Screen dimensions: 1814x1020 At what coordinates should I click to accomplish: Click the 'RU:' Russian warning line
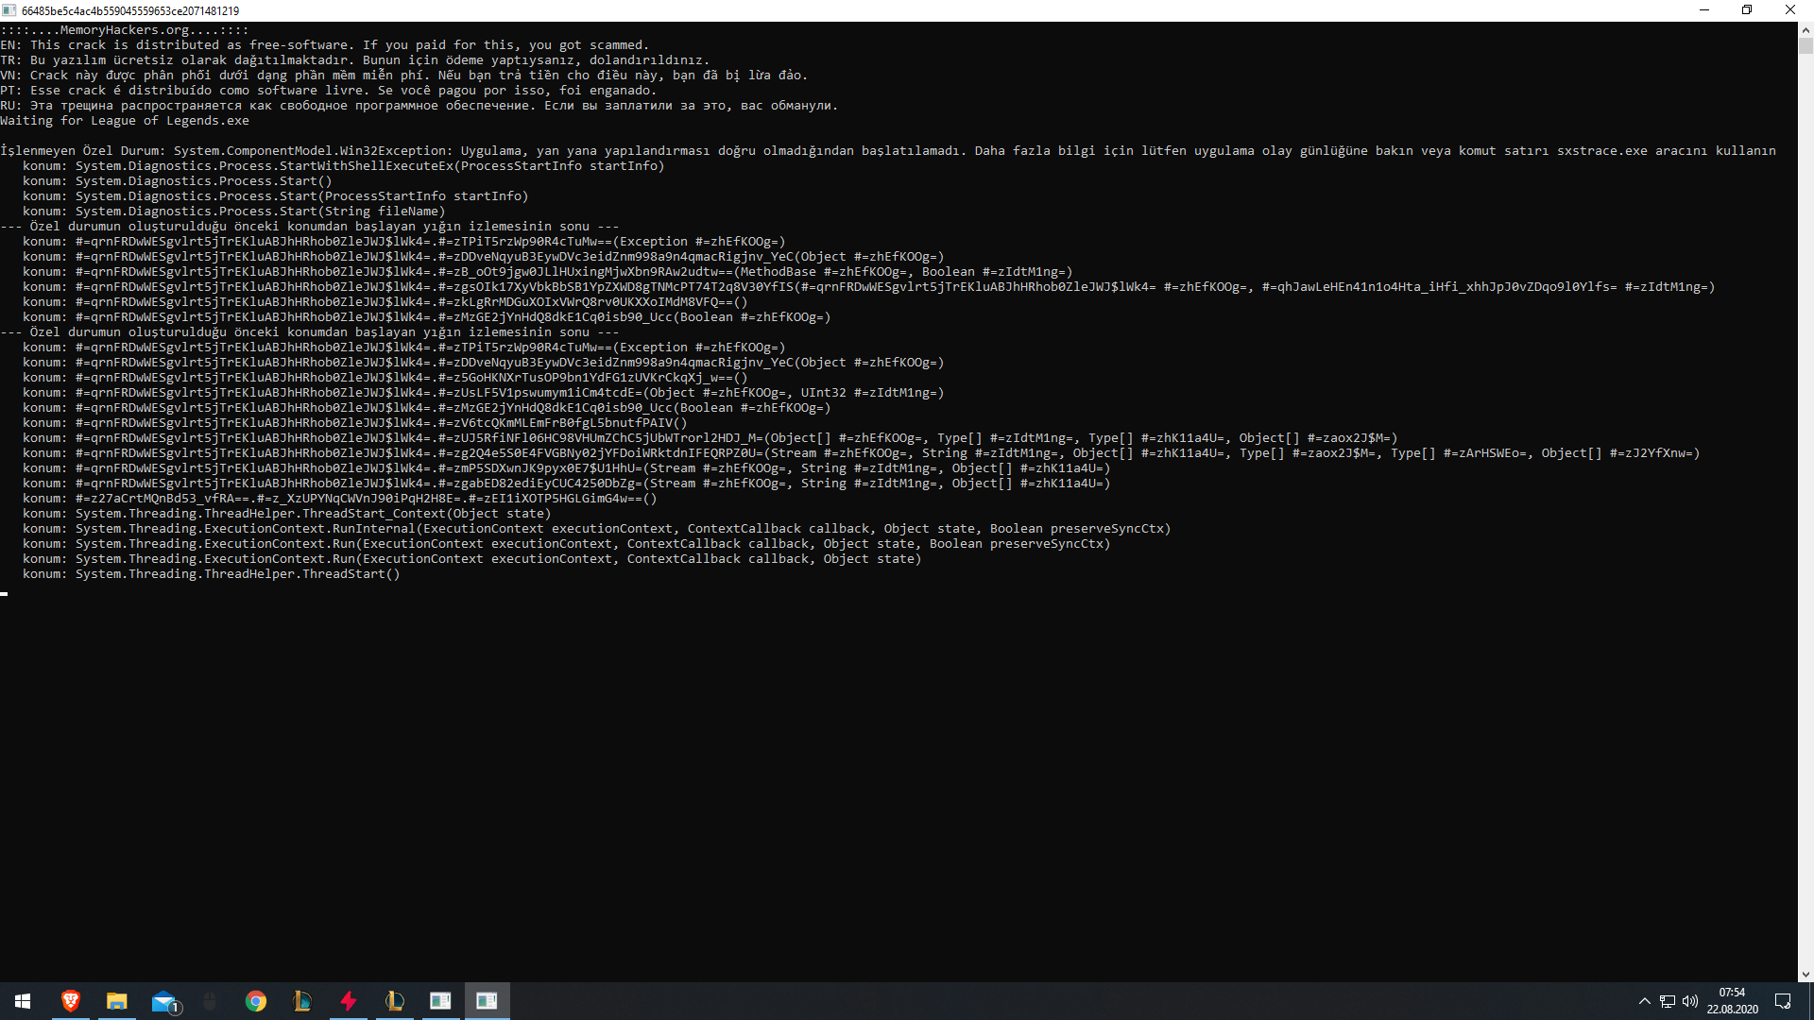[x=419, y=106]
